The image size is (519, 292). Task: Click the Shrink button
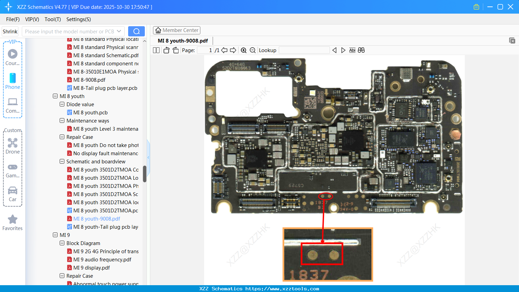pos(10,32)
